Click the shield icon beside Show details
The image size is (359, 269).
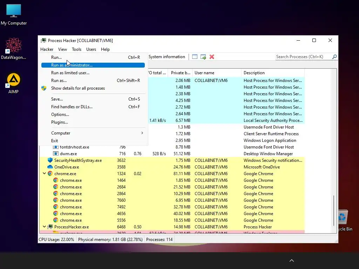click(44, 88)
